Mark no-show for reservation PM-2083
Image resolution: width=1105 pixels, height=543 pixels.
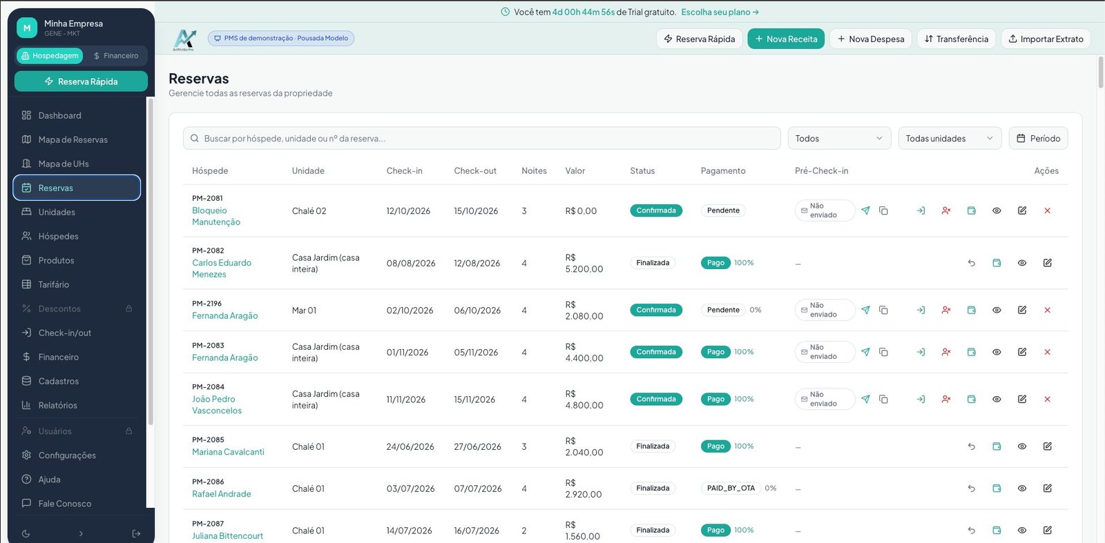click(946, 352)
